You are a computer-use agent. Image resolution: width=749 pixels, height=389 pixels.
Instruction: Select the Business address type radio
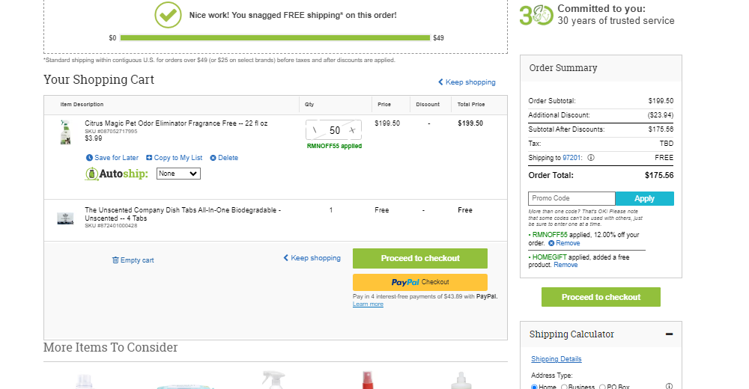[564, 387]
